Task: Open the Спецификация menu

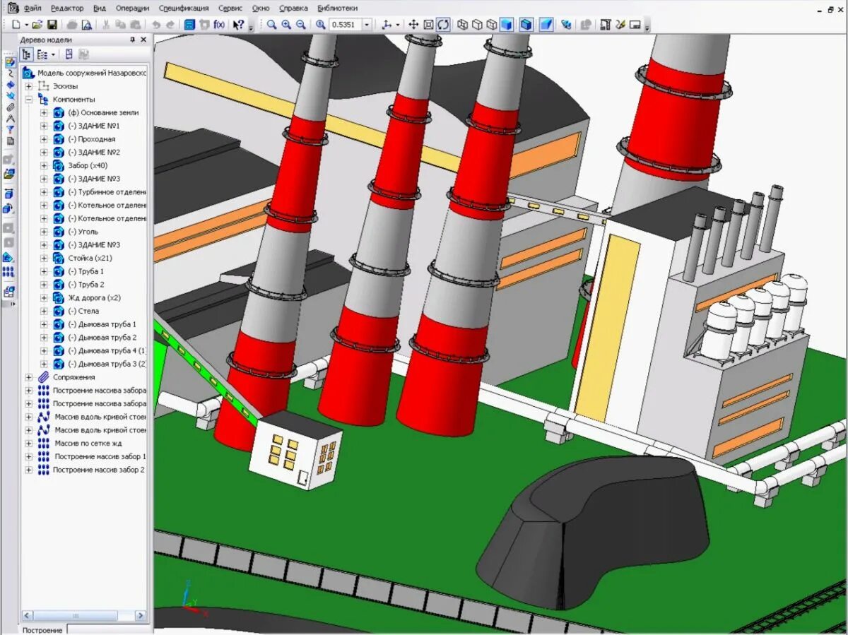Action: point(184,8)
